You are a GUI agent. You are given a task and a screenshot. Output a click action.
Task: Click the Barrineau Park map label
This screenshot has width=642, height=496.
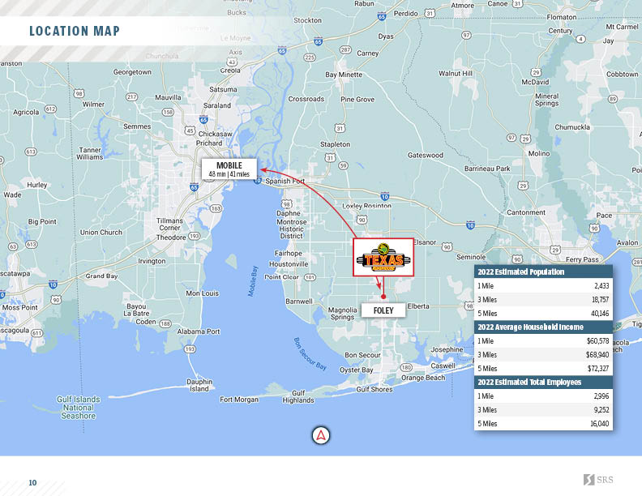[x=487, y=169]
